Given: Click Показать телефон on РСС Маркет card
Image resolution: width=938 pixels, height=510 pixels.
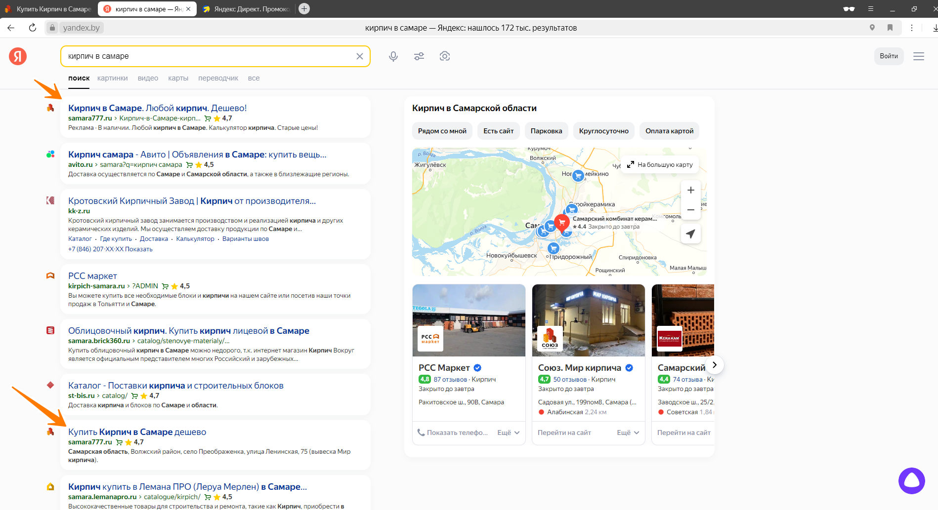Looking at the screenshot, I should click(453, 432).
